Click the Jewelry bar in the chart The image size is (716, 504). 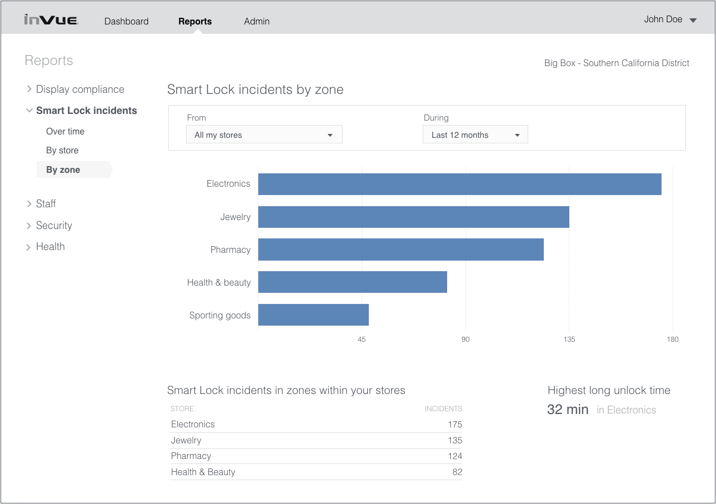414,217
